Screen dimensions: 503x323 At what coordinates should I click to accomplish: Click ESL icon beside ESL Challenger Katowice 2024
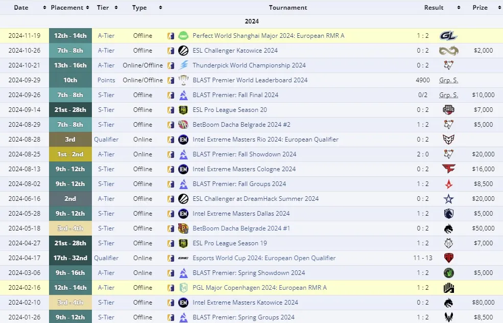pos(183,51)
